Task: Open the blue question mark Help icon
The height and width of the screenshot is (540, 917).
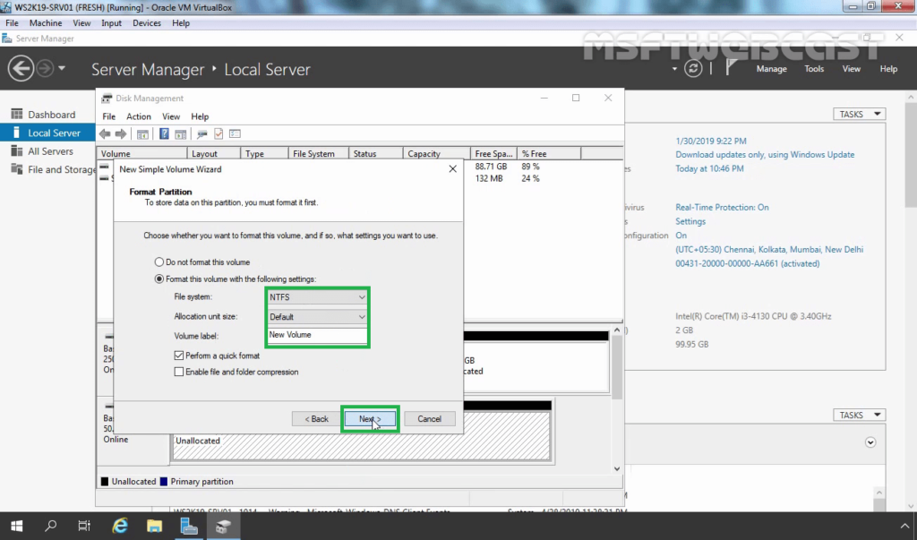Action: [x=165, y=134]
